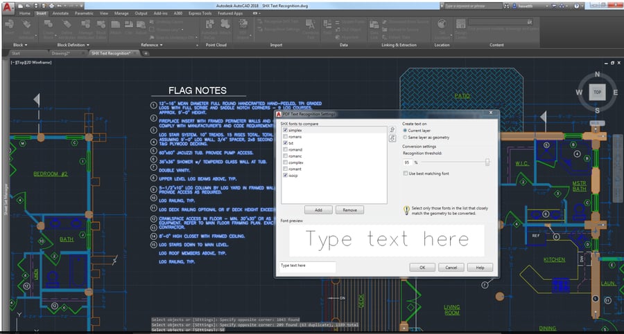Screen dimensions: 624x334
Task: Click the Open file icon in quick access toolbar
Action: (28, 6)
